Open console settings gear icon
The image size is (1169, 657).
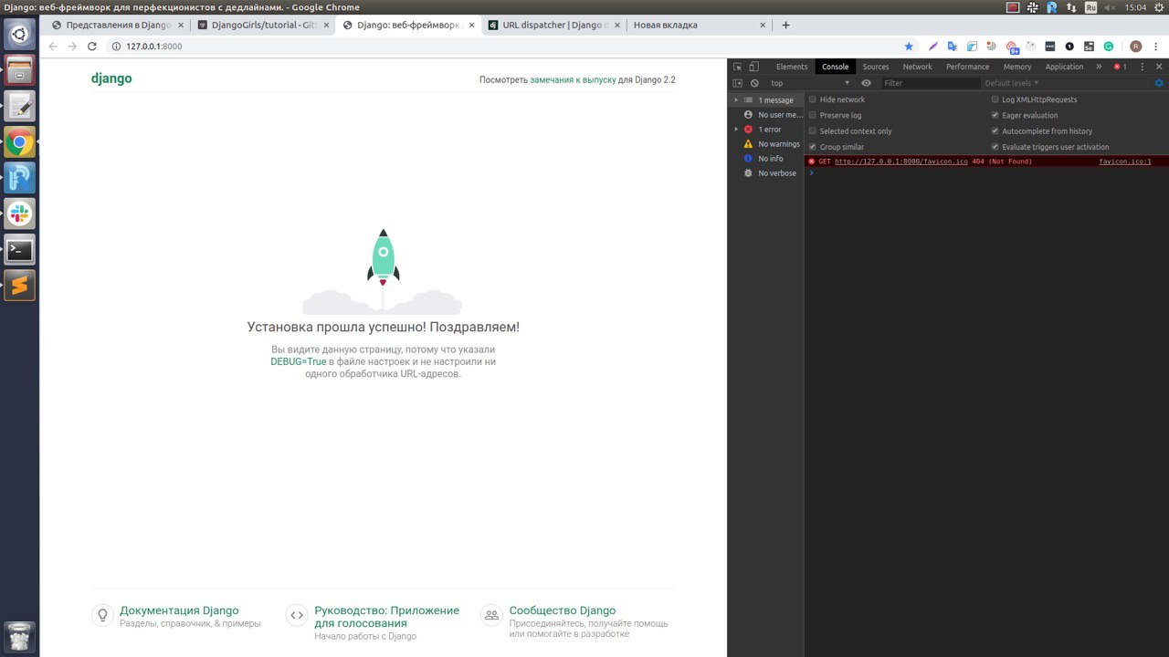point(1159,83)
